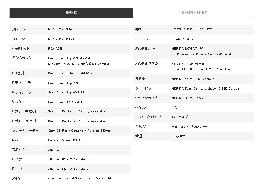Click stem length line L:90mm(47/50)
Viewport: 264px width, 185px height.
coord(201,69)
